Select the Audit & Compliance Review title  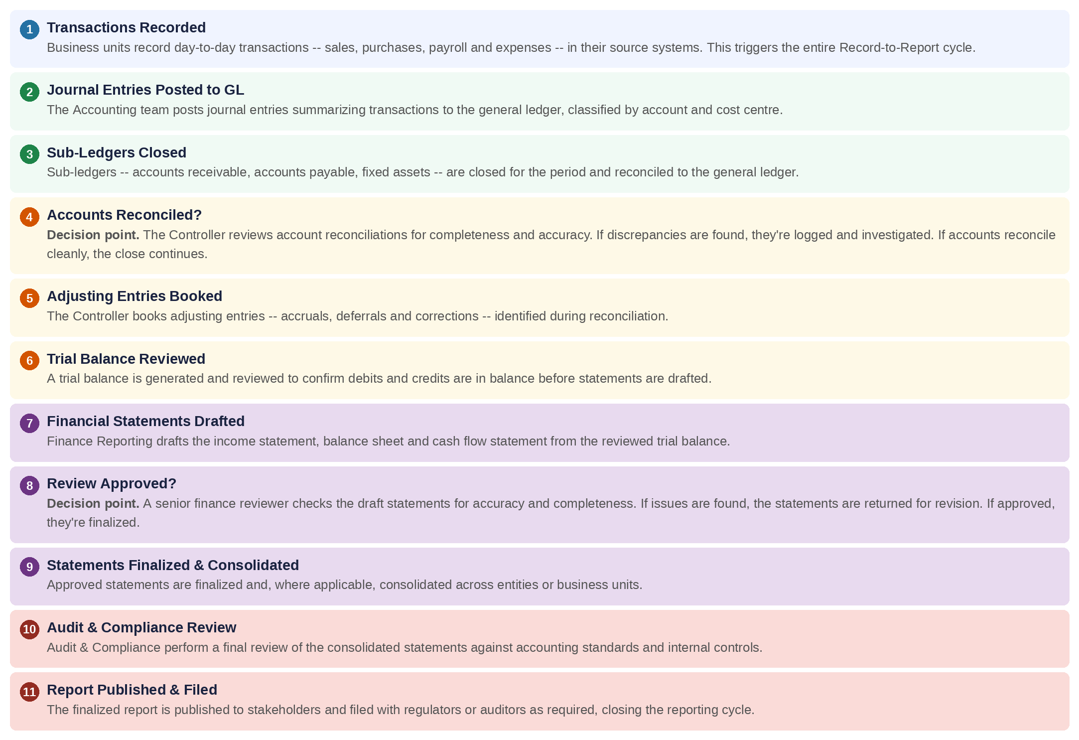(x=141, y=627)
